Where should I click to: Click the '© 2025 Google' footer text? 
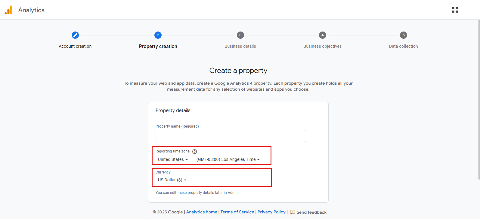pyautogui.click(x=168, y=212)
